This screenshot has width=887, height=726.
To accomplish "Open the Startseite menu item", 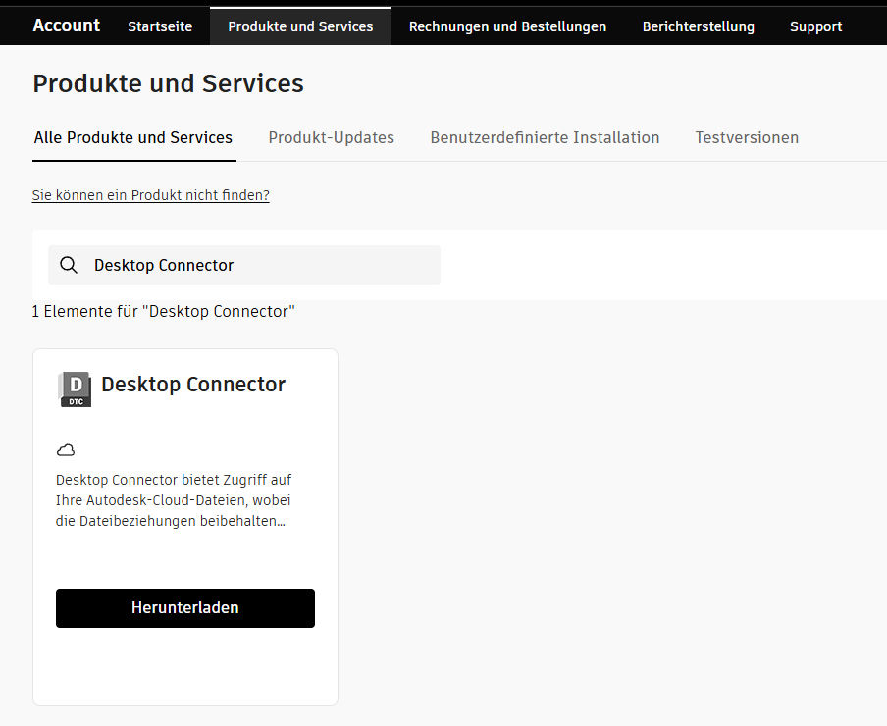I will pos(160,26).
